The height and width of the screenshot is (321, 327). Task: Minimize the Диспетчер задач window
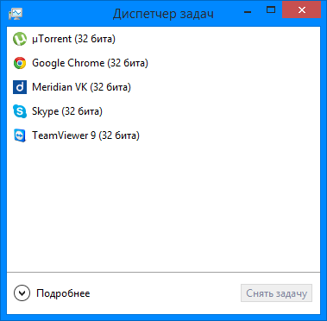tap(248, 10)
